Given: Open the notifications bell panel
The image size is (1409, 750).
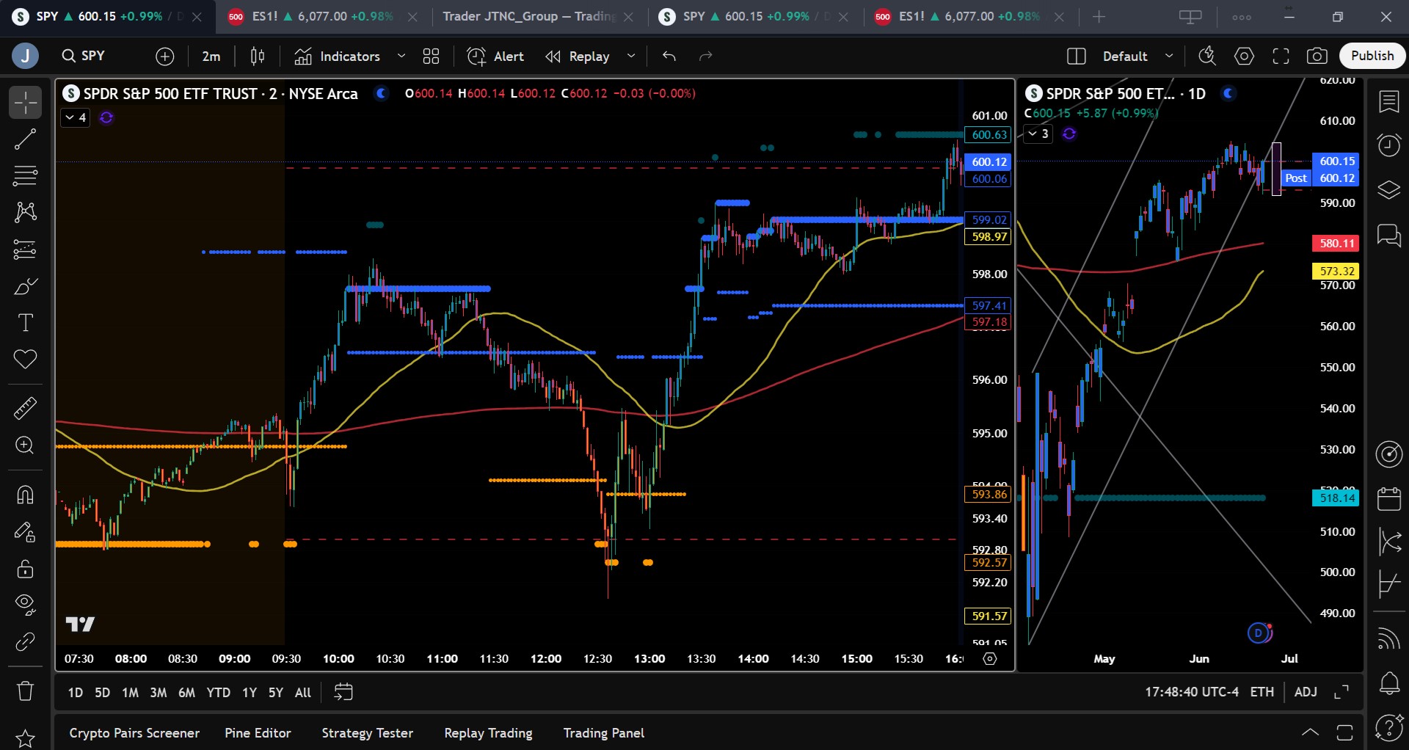Looking at the screenshot, I should 1389,683.
